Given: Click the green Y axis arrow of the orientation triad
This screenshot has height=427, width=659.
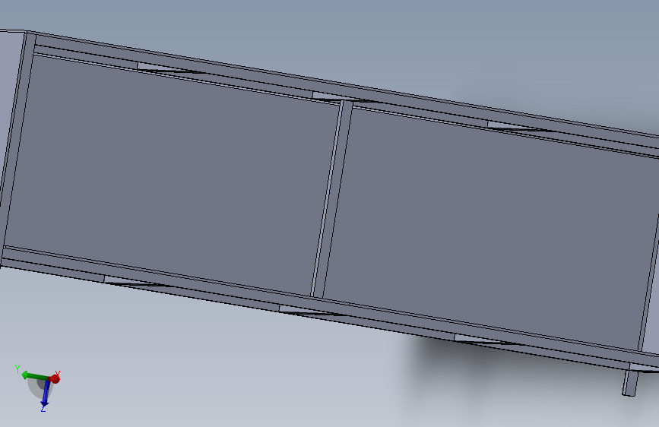Looking at the screenshot, I should (35, 376).
